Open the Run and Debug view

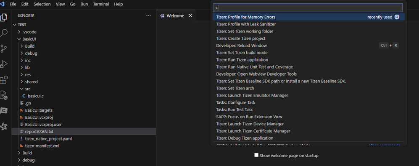click(4, 64)
